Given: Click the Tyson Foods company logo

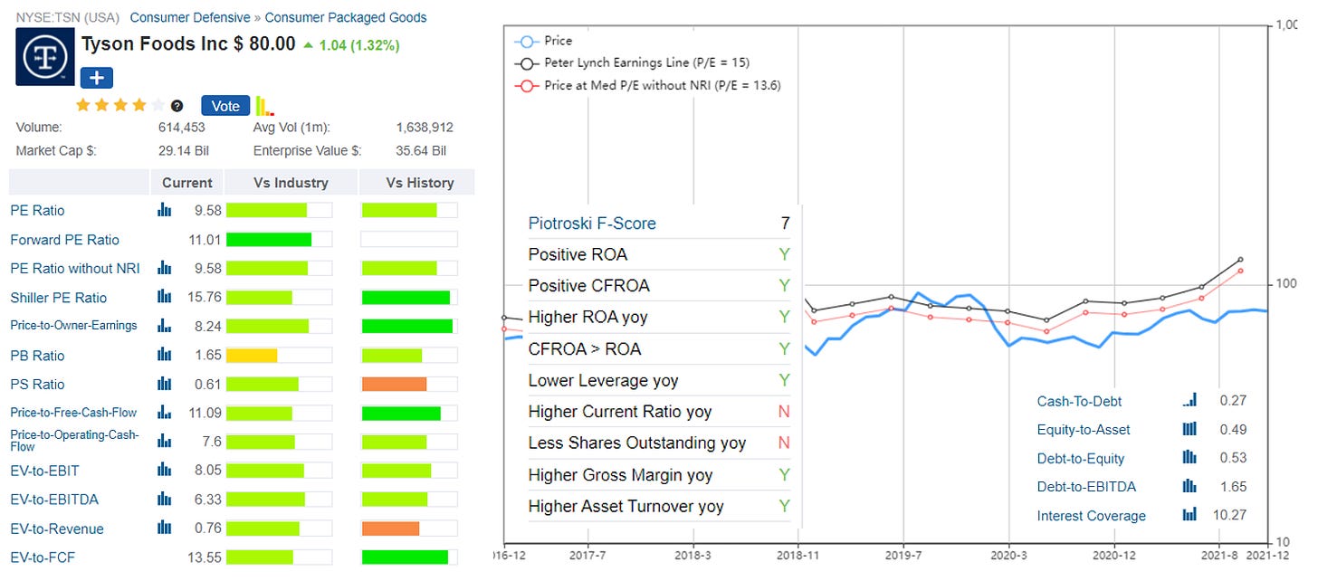Looking at the screenshot, I should pos(45,56).
